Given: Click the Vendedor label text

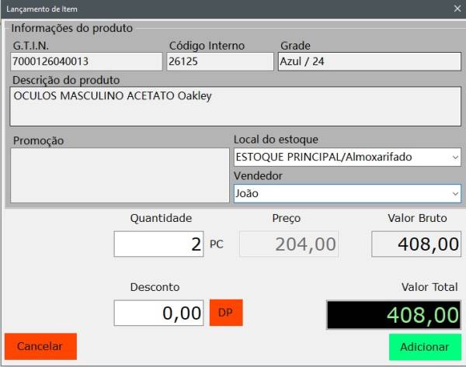Looking at the screenshot, I should [x=258, y=176].
